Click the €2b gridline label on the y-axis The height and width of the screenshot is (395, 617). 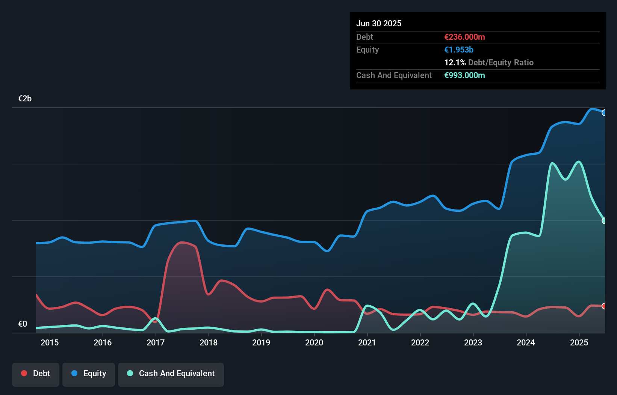coord(25,98)
